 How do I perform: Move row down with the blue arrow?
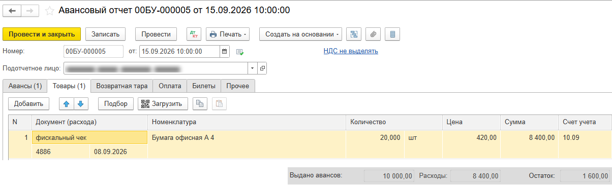(81, 103)
